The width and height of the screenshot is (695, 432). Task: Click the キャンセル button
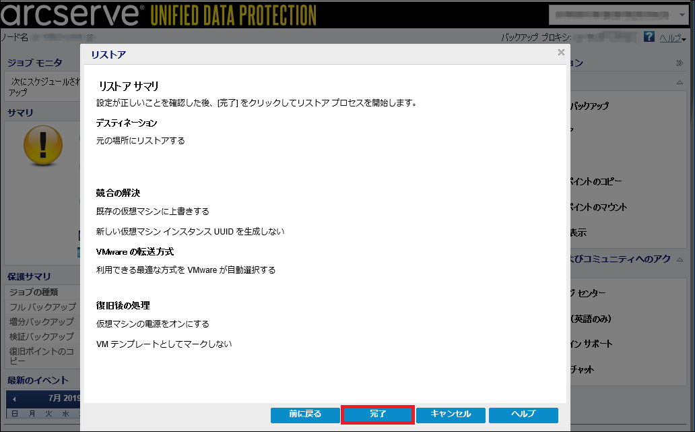click(451, 414)
